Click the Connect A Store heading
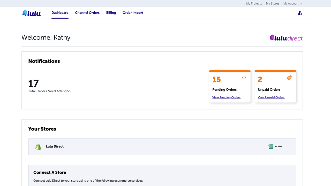Screen dimensions: 331x186 [50, 172]
